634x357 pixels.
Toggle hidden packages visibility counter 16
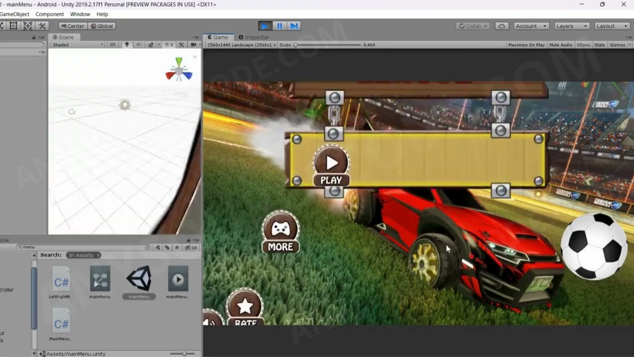tap(191, 247)
